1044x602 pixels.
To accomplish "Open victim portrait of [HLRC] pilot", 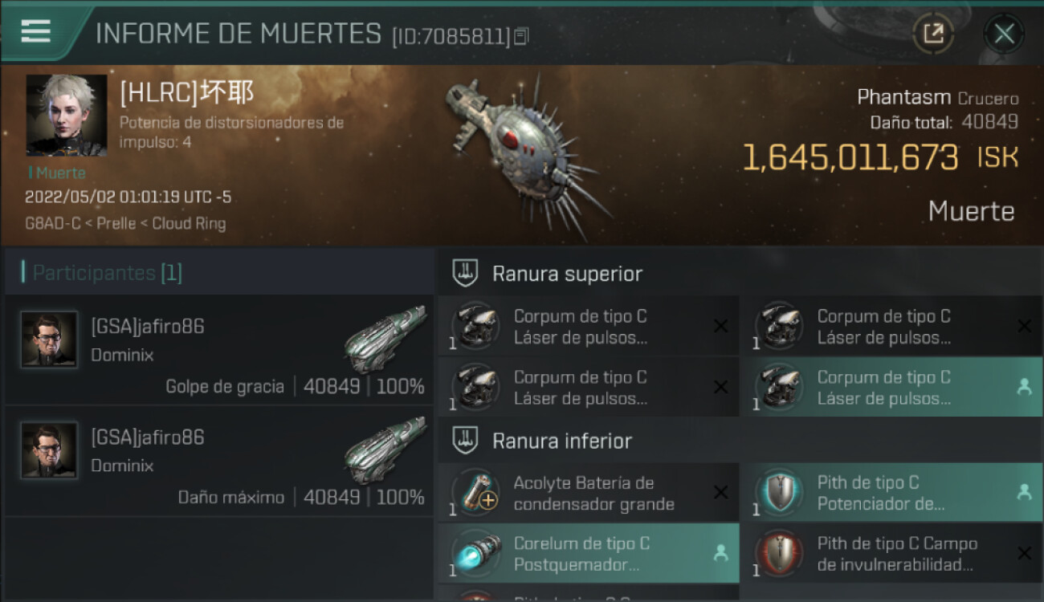I will [66, 115].
